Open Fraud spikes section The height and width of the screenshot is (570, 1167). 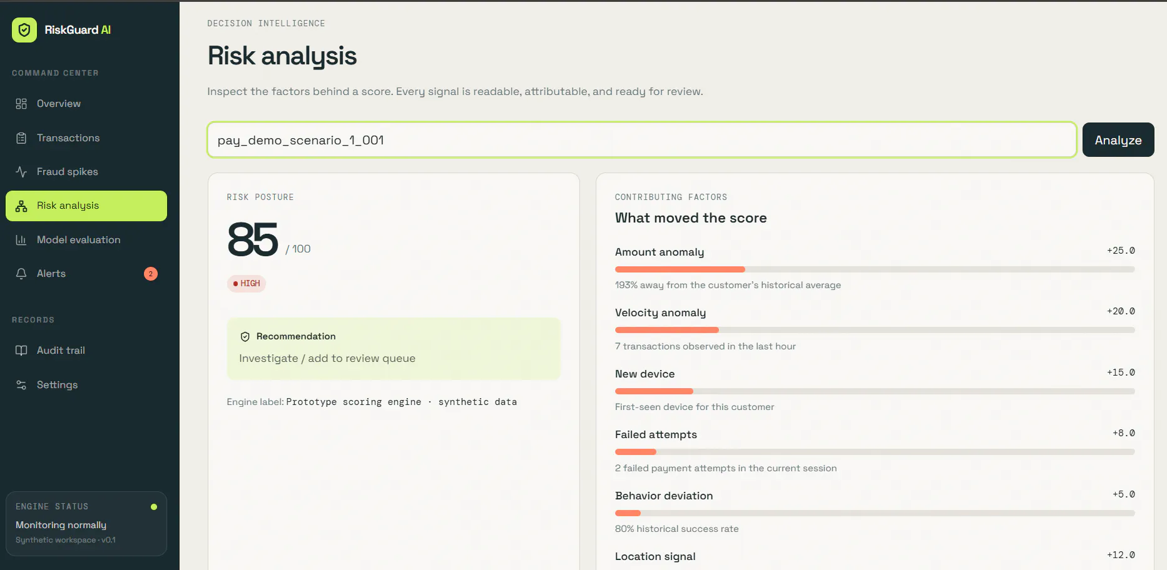86,172
